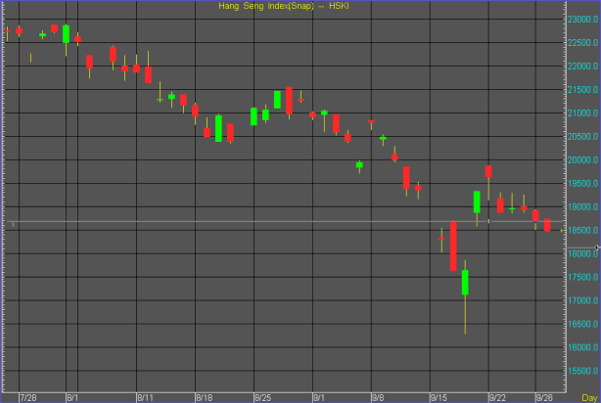601x403 pixels.
Task: Click the 20500.0 price axis label
Action: click(582, 136)
